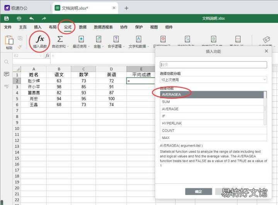
Task: Click the 极速办公 app logo tab
Action: [x=16, y=8]
